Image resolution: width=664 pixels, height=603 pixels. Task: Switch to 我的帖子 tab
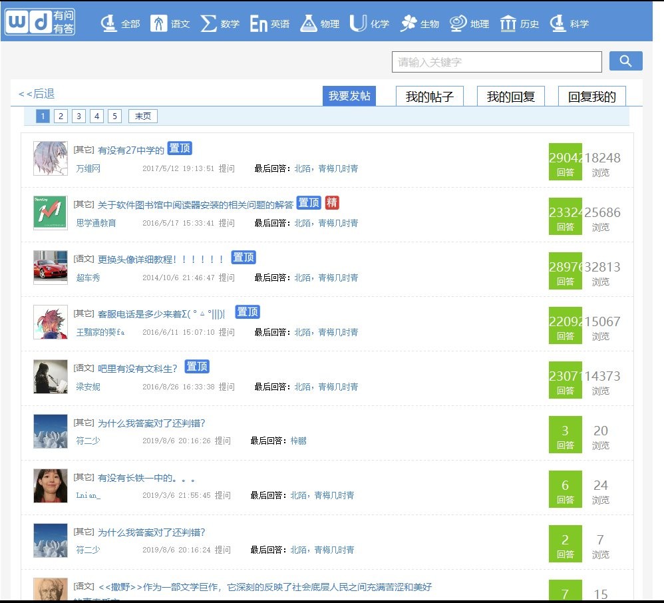click(x=429, y=97)
